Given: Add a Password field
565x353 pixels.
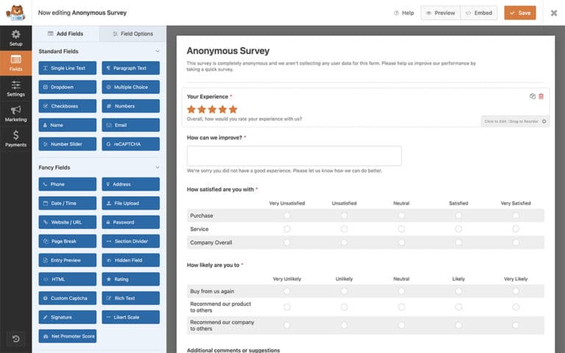Looking at the screenshot, I should click(130, 222).
